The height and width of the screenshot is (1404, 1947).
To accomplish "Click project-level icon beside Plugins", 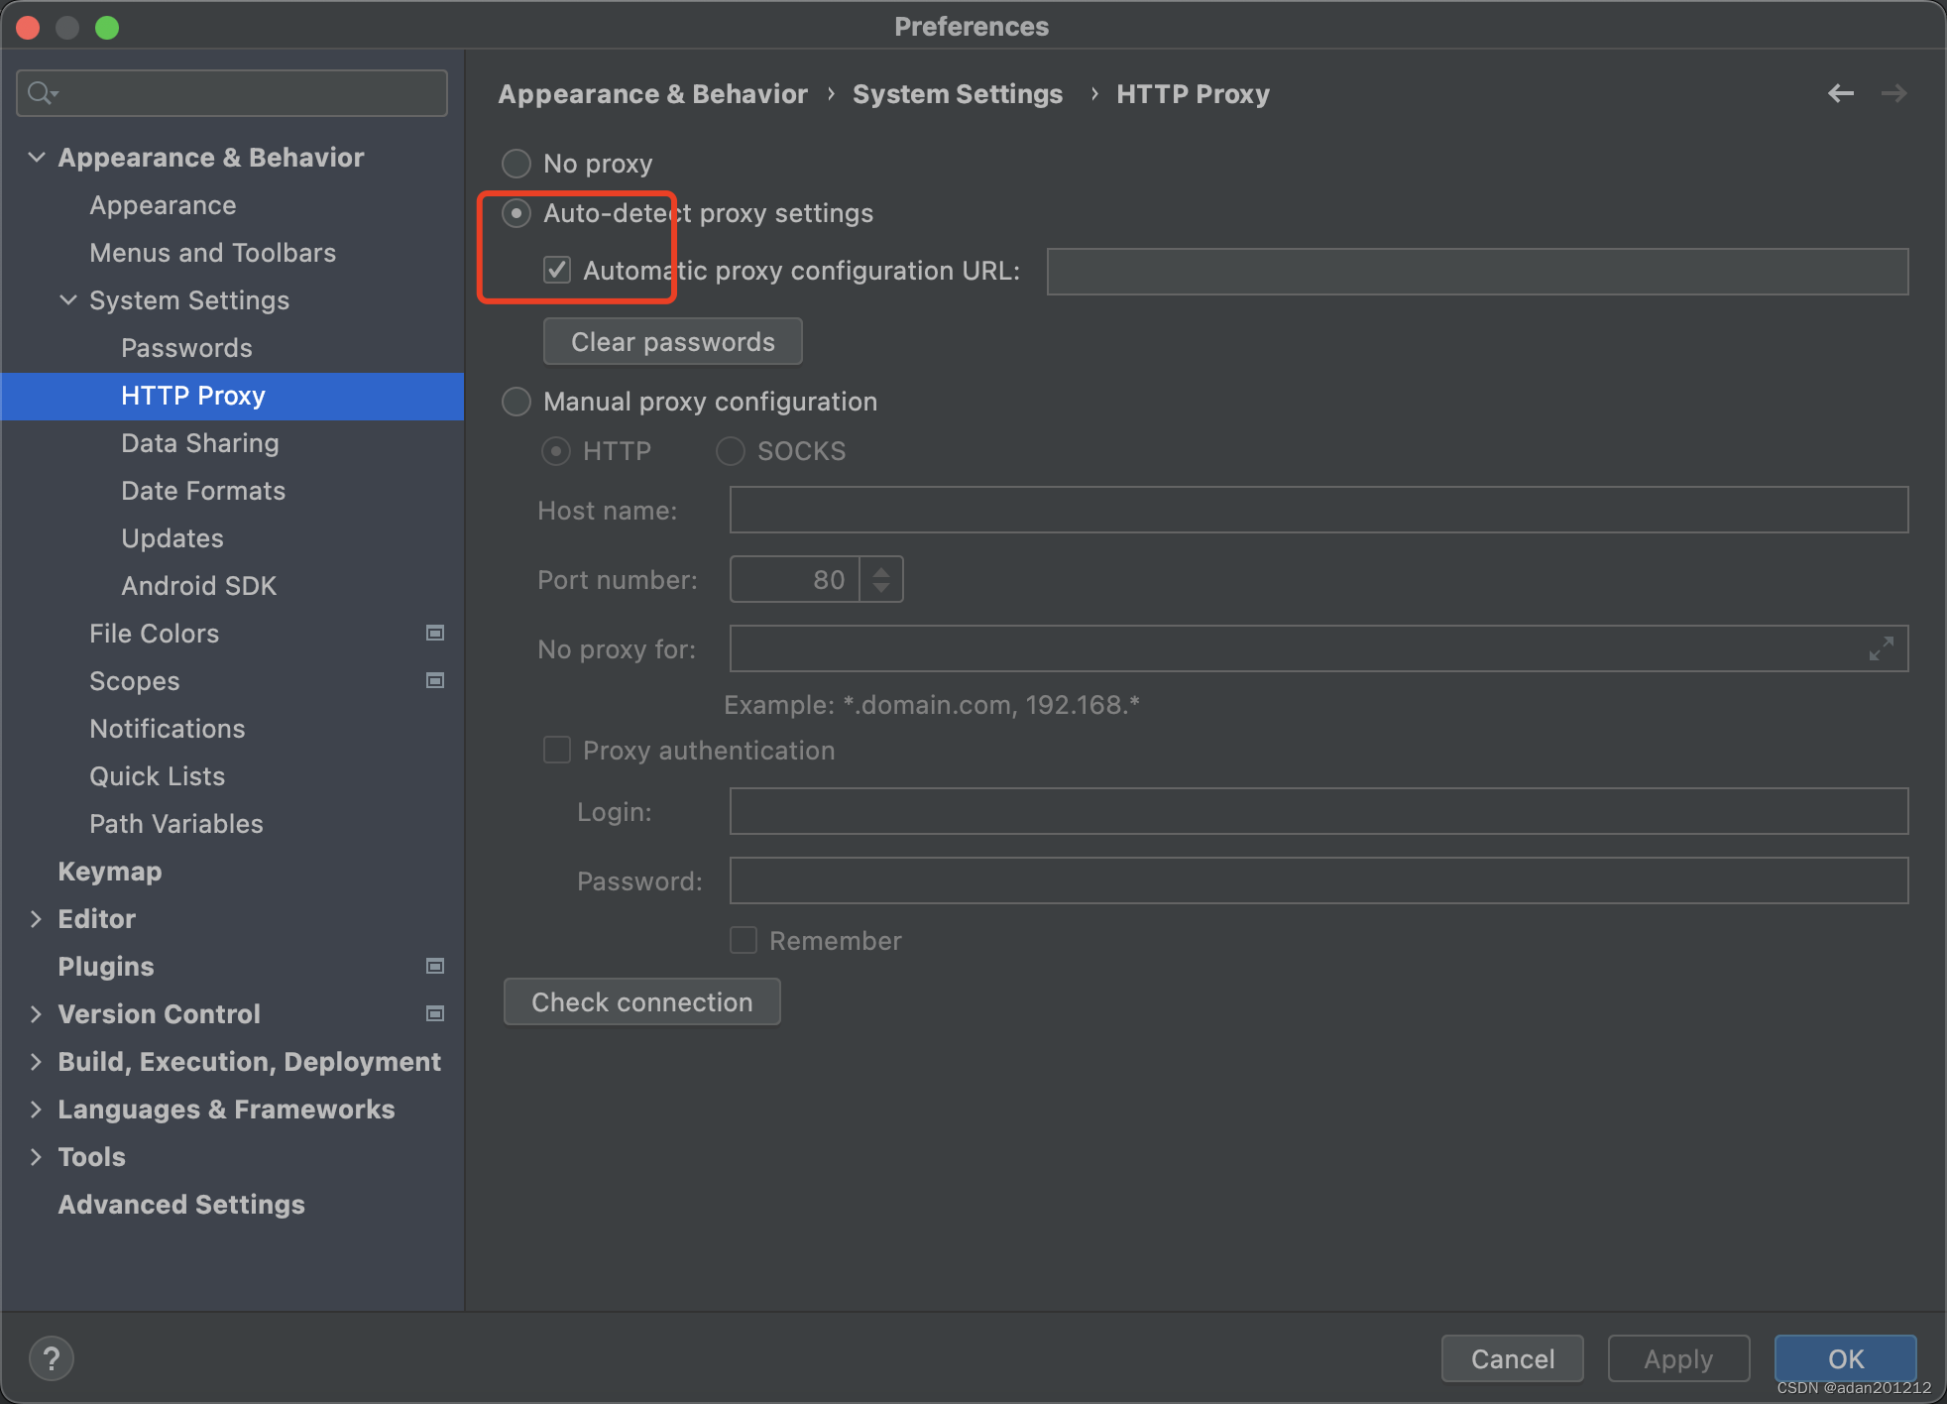I will pyautogui.click(x=435, y=966).
